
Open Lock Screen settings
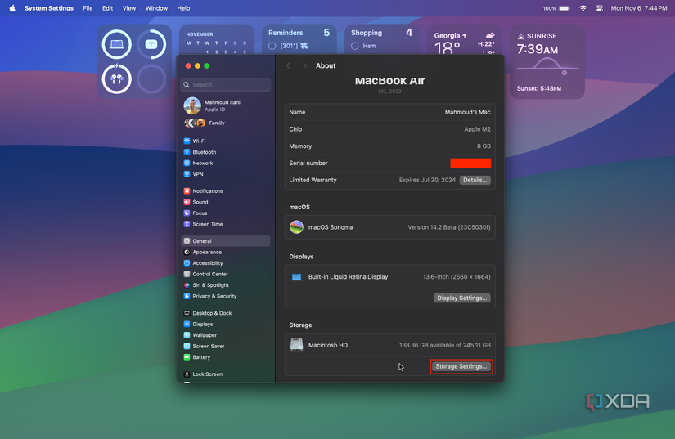pos(226,374)
